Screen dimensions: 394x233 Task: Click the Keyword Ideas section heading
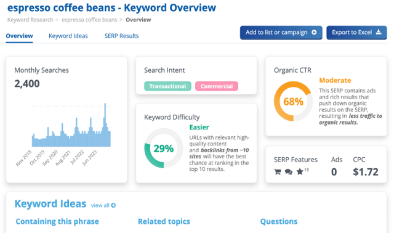[x=50, y=204]
